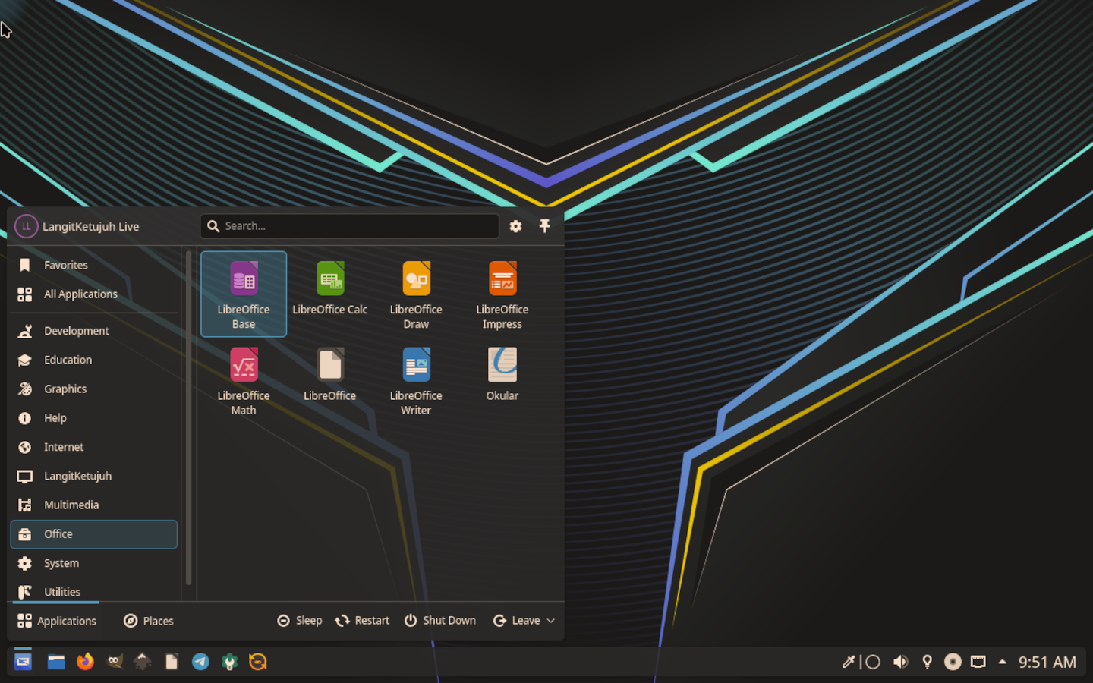
Task: Toggle the night light bulb tray icon
Action: tap(927, 662)
